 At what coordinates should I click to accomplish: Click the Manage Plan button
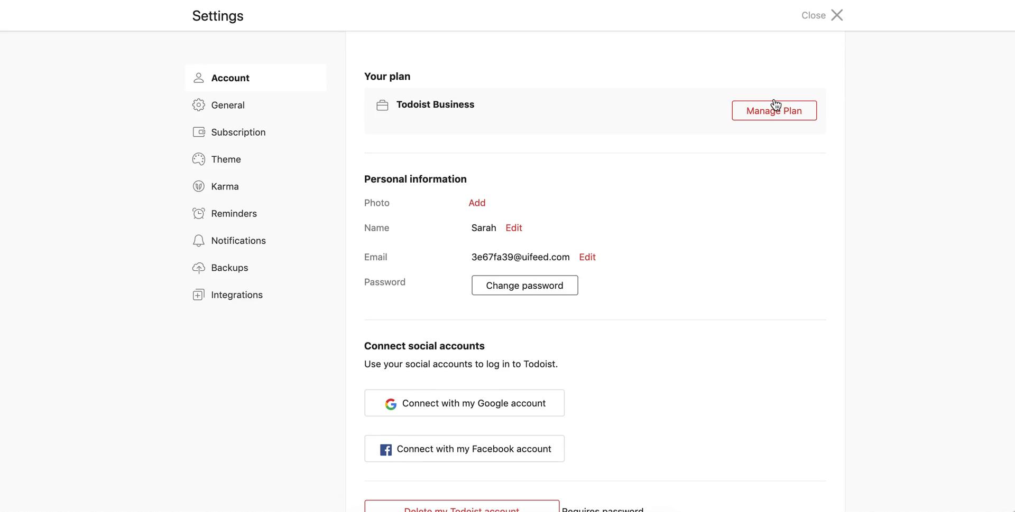tap(774, 111)
